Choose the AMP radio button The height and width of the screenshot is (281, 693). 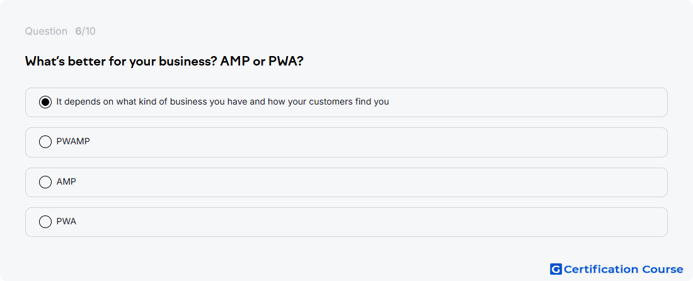coord(45,182)
